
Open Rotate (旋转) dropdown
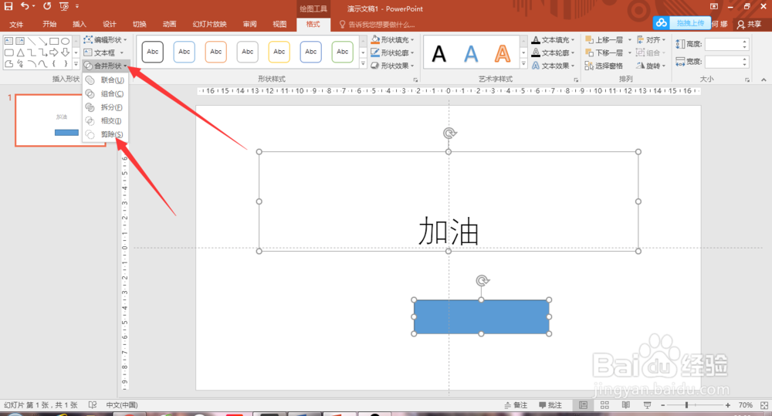point(651,66)
